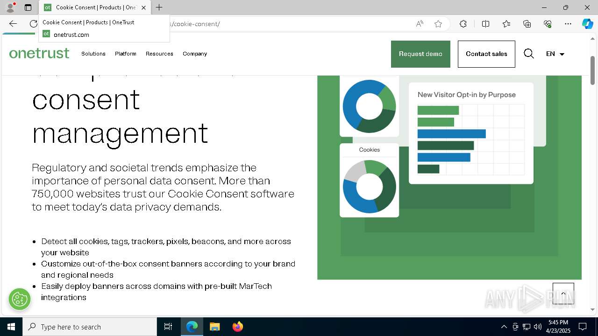Open Firefox from the taskbar

pyautogui.click(x=237, y=327)
